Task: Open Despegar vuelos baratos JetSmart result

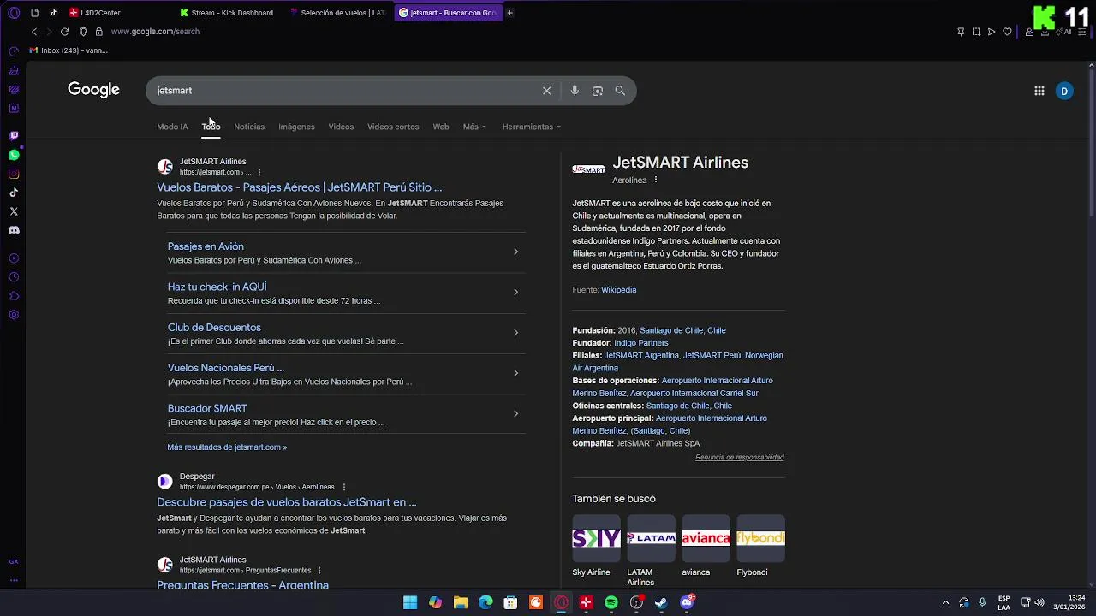Action: [287, 502]
